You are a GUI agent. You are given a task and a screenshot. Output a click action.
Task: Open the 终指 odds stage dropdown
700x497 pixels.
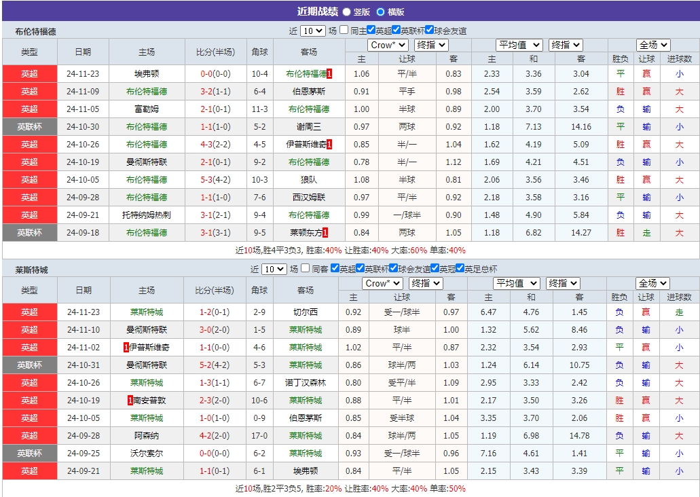pos(430,45)
